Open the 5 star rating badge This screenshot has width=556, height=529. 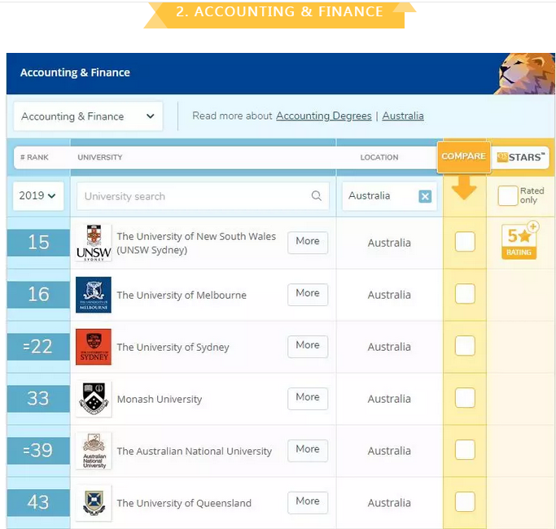pyautogui.click(x=519, y=241)
